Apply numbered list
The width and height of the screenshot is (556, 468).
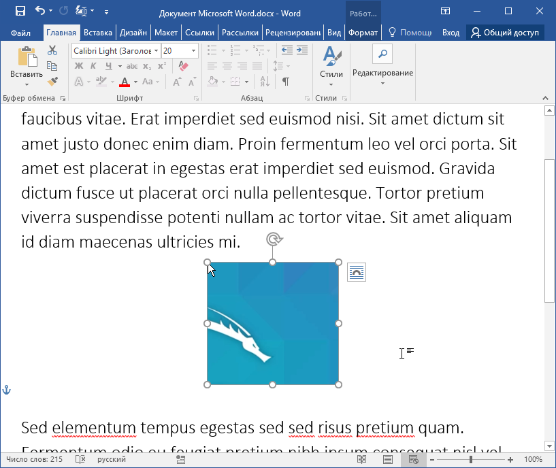235,50
